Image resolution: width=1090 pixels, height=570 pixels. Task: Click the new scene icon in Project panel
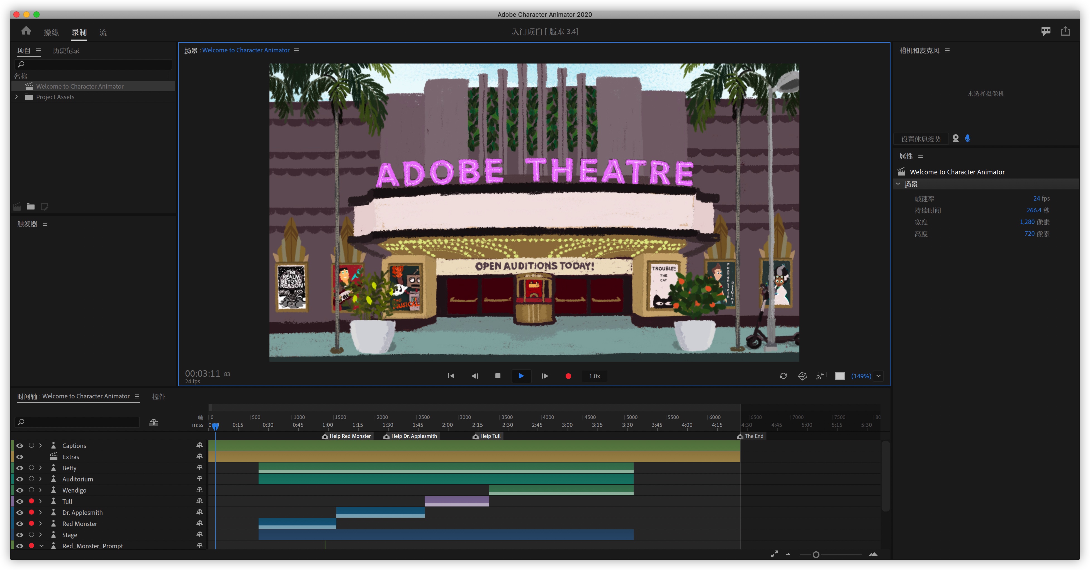click(x=17, y=206)
